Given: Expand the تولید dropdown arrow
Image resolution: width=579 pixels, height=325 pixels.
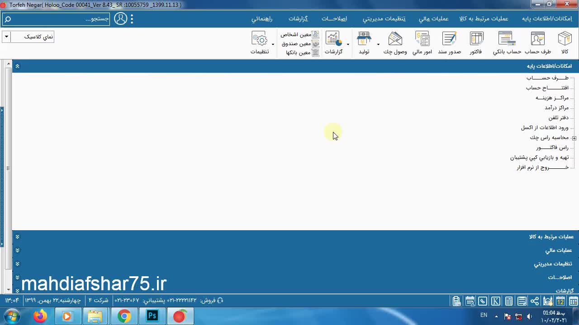Looking at the screenshot, I should (x=378, y=44).
